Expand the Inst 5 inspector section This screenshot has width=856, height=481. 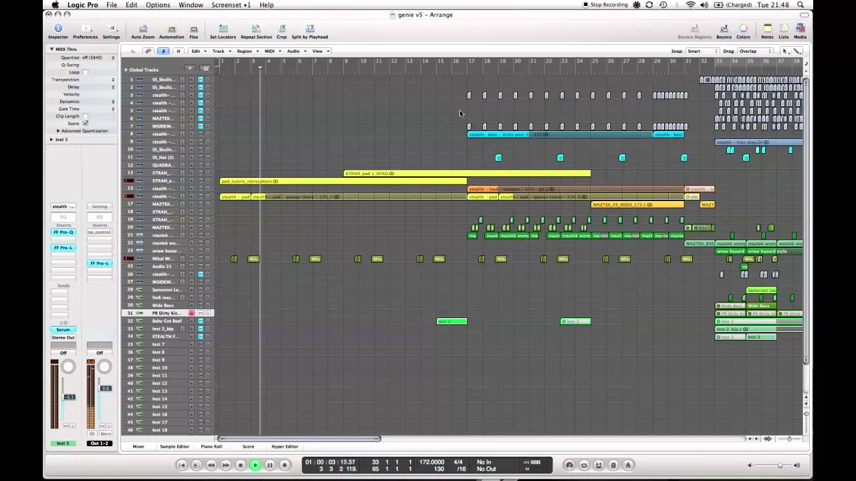pos(51,140)
